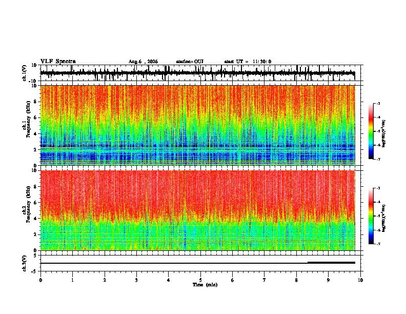This screenshot has height=314, width=406.
Task: Click the time axis tick label '0'
Action: tap(40, 280)
